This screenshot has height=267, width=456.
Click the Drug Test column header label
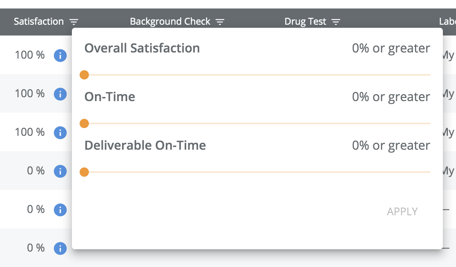(x=305, y=22)
